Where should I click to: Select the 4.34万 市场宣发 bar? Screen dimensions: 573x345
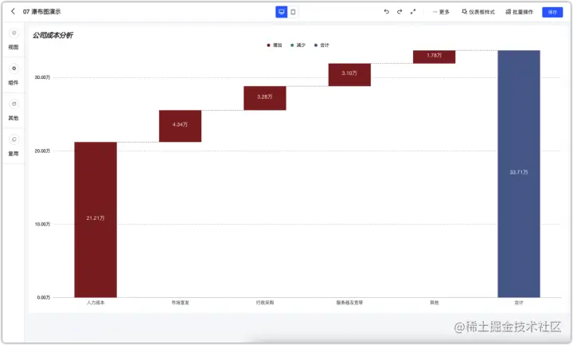(x=180, y=126)
